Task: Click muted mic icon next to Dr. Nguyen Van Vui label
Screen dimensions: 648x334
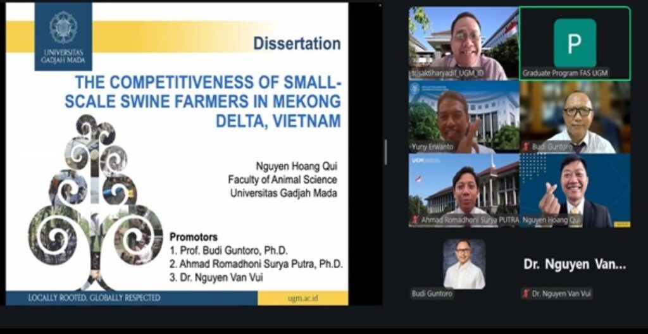Action: [x=525, y=294]
